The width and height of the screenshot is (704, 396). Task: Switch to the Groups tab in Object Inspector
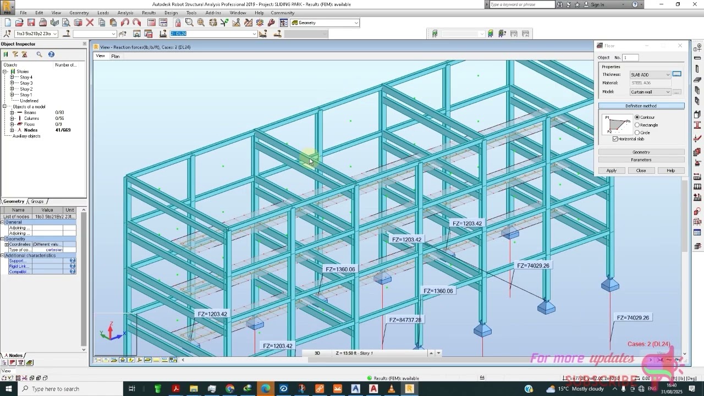coord(37,201)
